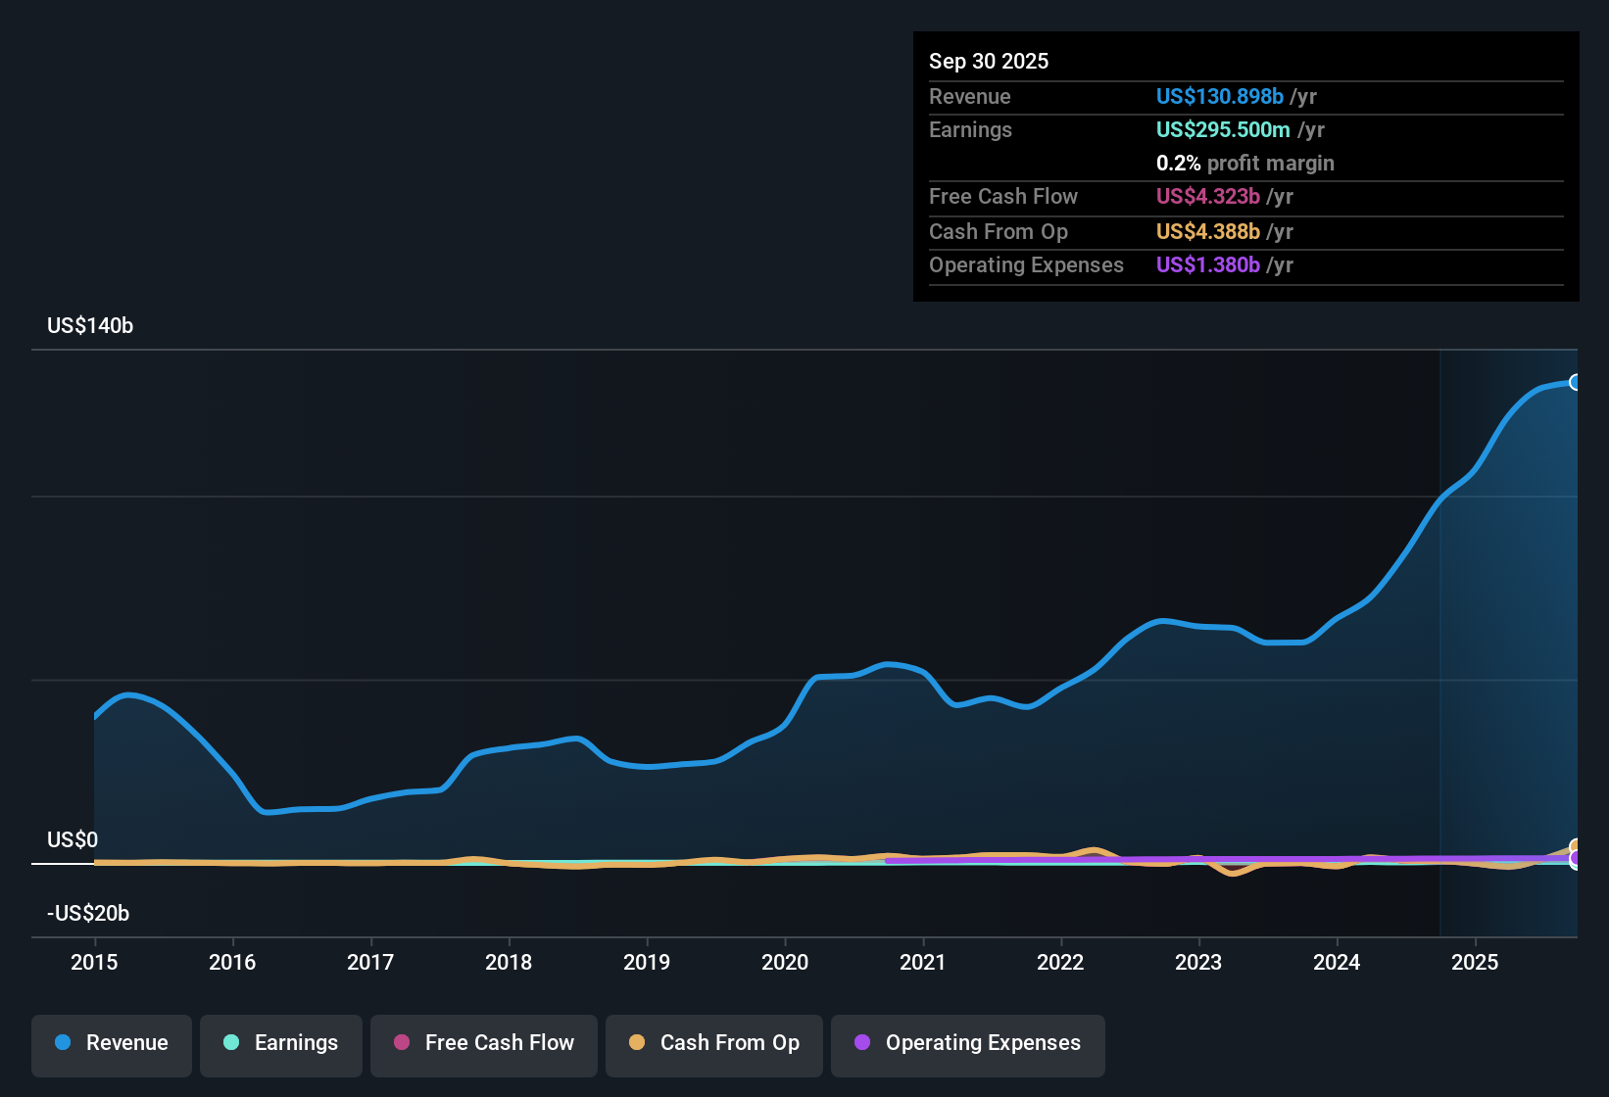
Task: Click the purple Operating Expenses endpoint marker
Action: tap(1576, 859)
